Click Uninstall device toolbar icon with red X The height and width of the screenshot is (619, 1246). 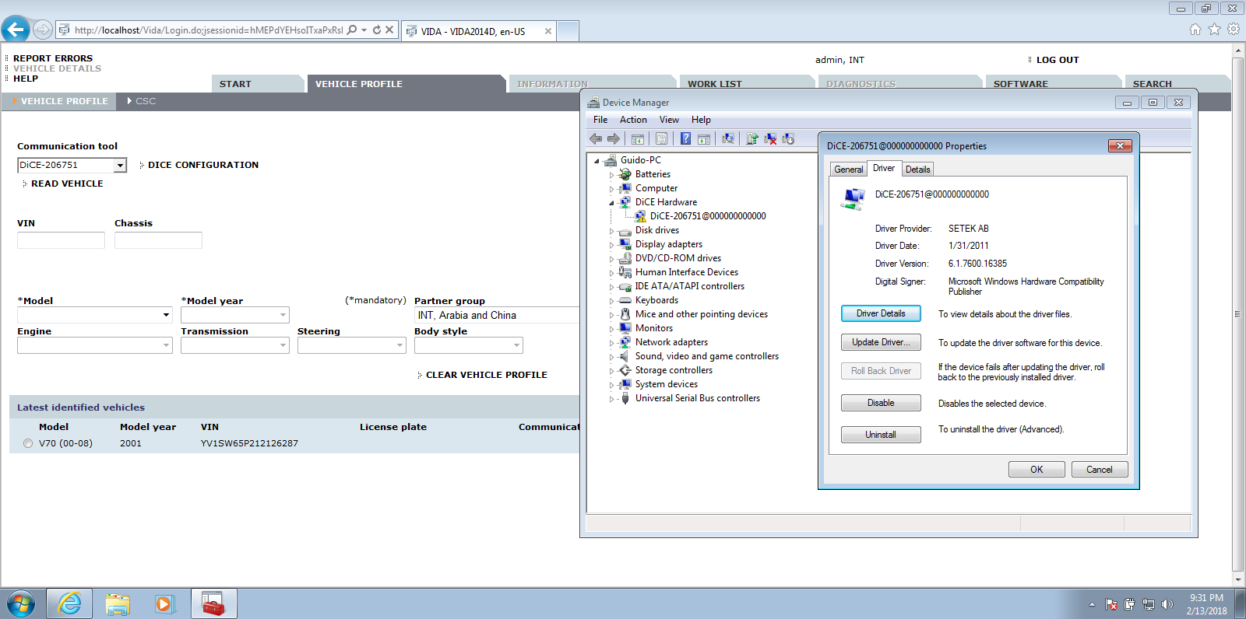tap(770, 138)
